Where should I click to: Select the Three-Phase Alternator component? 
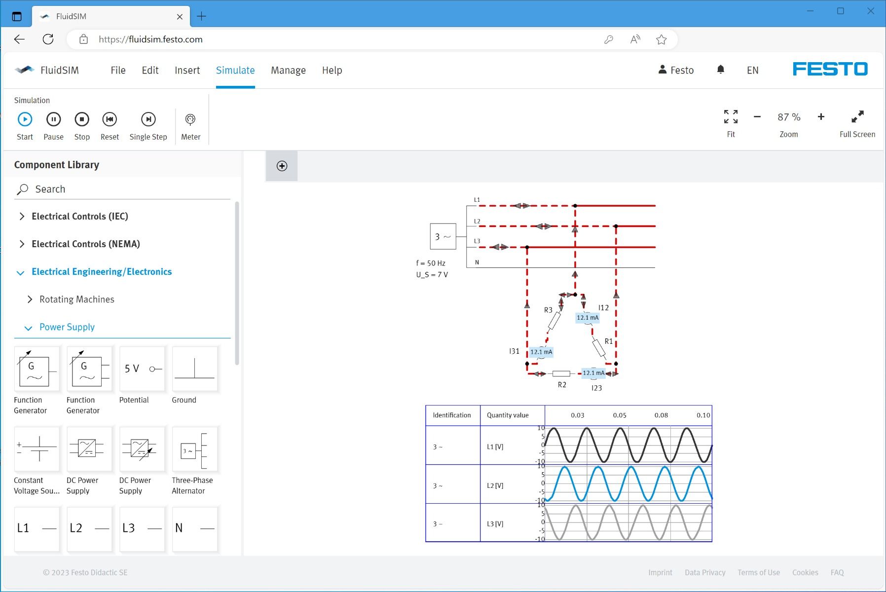click(x=195, y=450)
